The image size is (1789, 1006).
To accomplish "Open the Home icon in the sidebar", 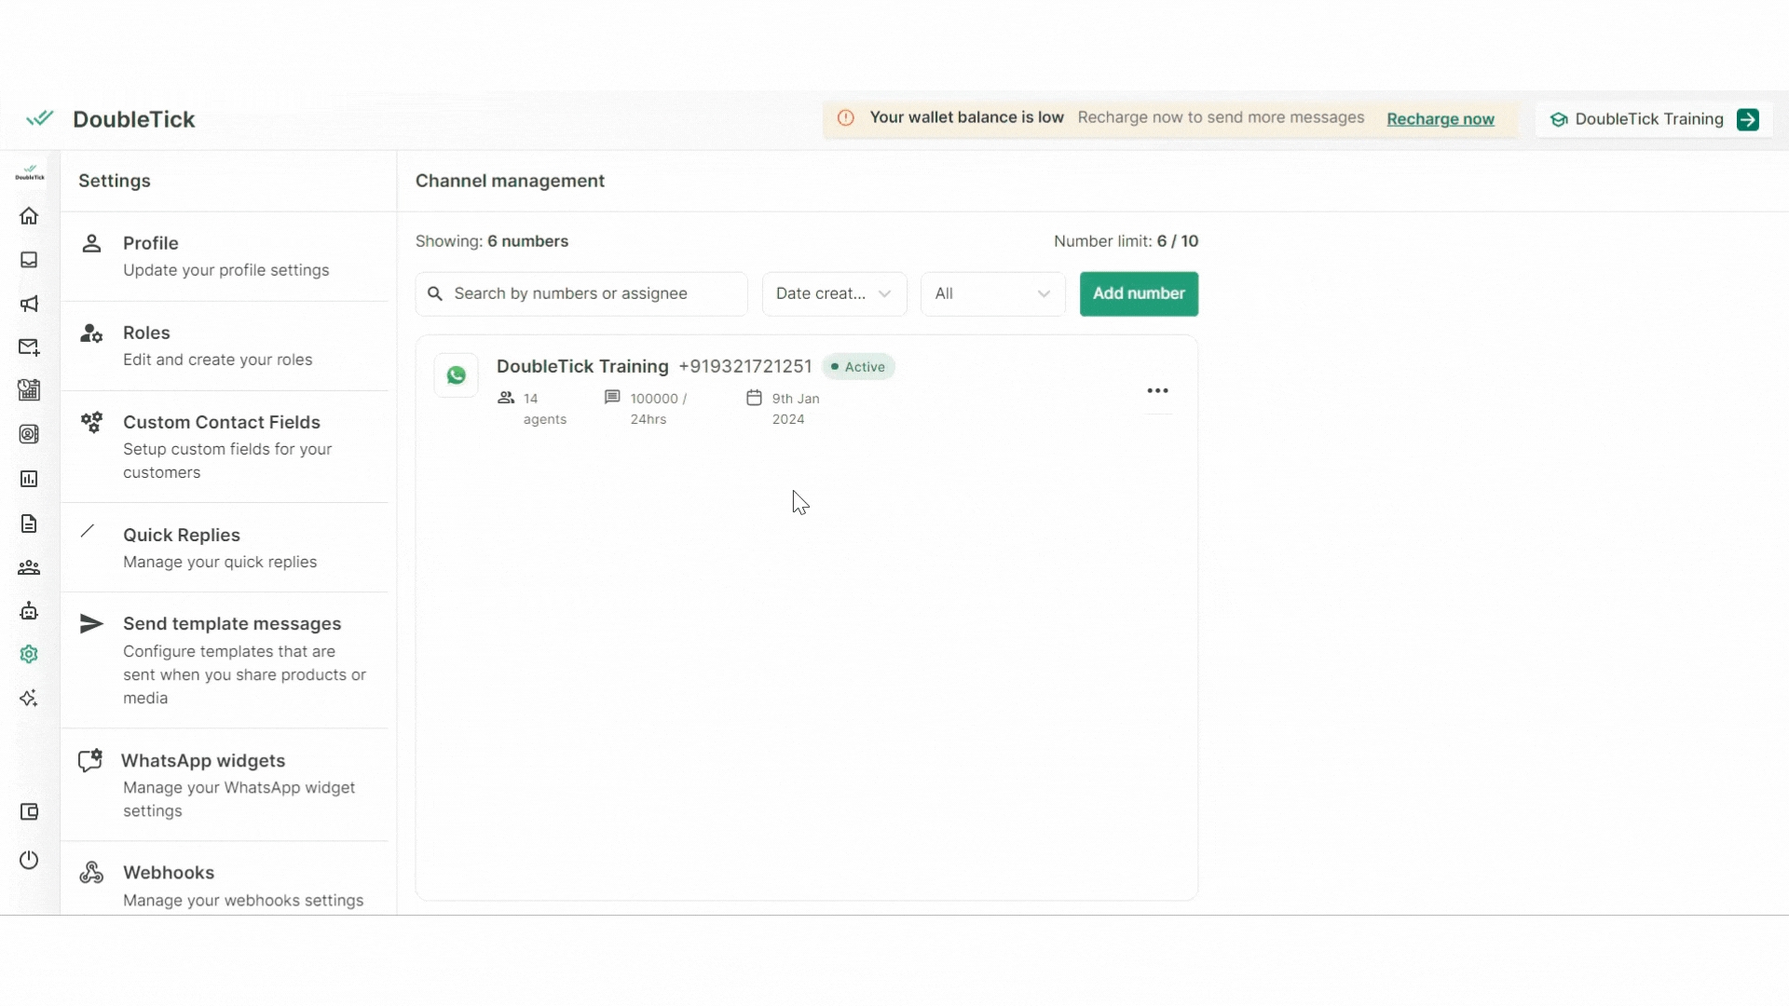I will click(x=29, y=216).
